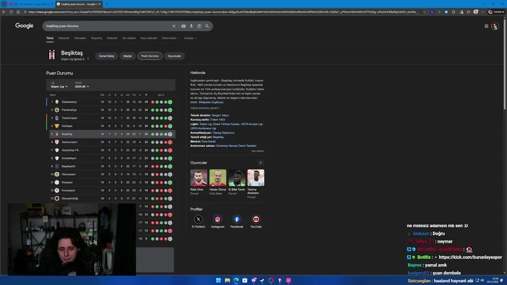Open Google Lens image search icon
This screenshot has width=507, height=285.
pos(199,26)
